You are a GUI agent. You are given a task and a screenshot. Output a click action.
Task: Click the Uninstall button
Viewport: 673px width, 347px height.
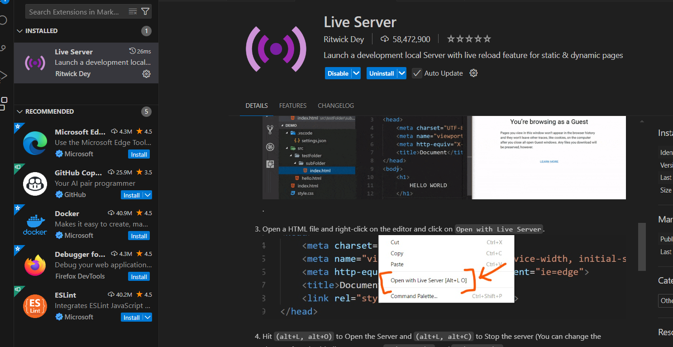click(382, 73)
